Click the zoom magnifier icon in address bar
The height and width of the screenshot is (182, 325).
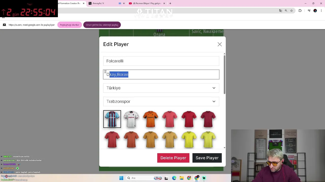coord(286,11)
